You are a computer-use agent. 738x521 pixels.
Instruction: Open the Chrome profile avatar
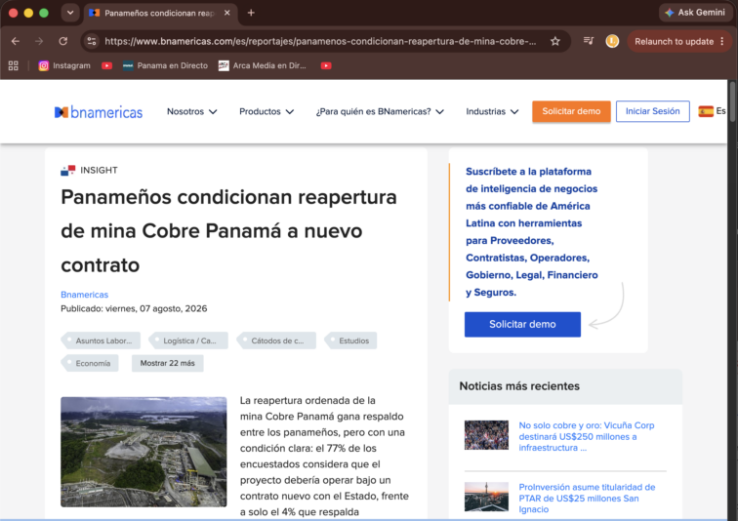(612, 41)
